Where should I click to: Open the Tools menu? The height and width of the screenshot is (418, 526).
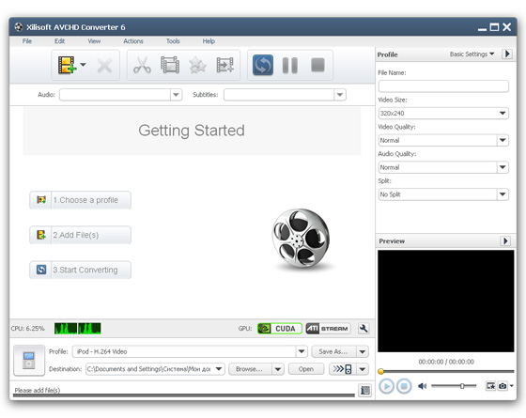pos(173,41)
